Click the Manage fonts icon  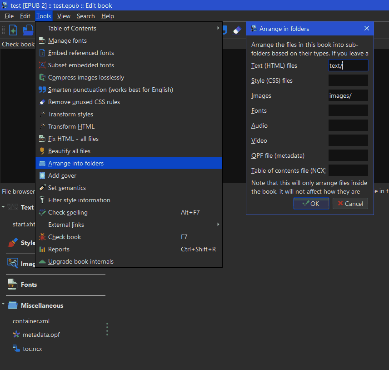coord(42,40)
